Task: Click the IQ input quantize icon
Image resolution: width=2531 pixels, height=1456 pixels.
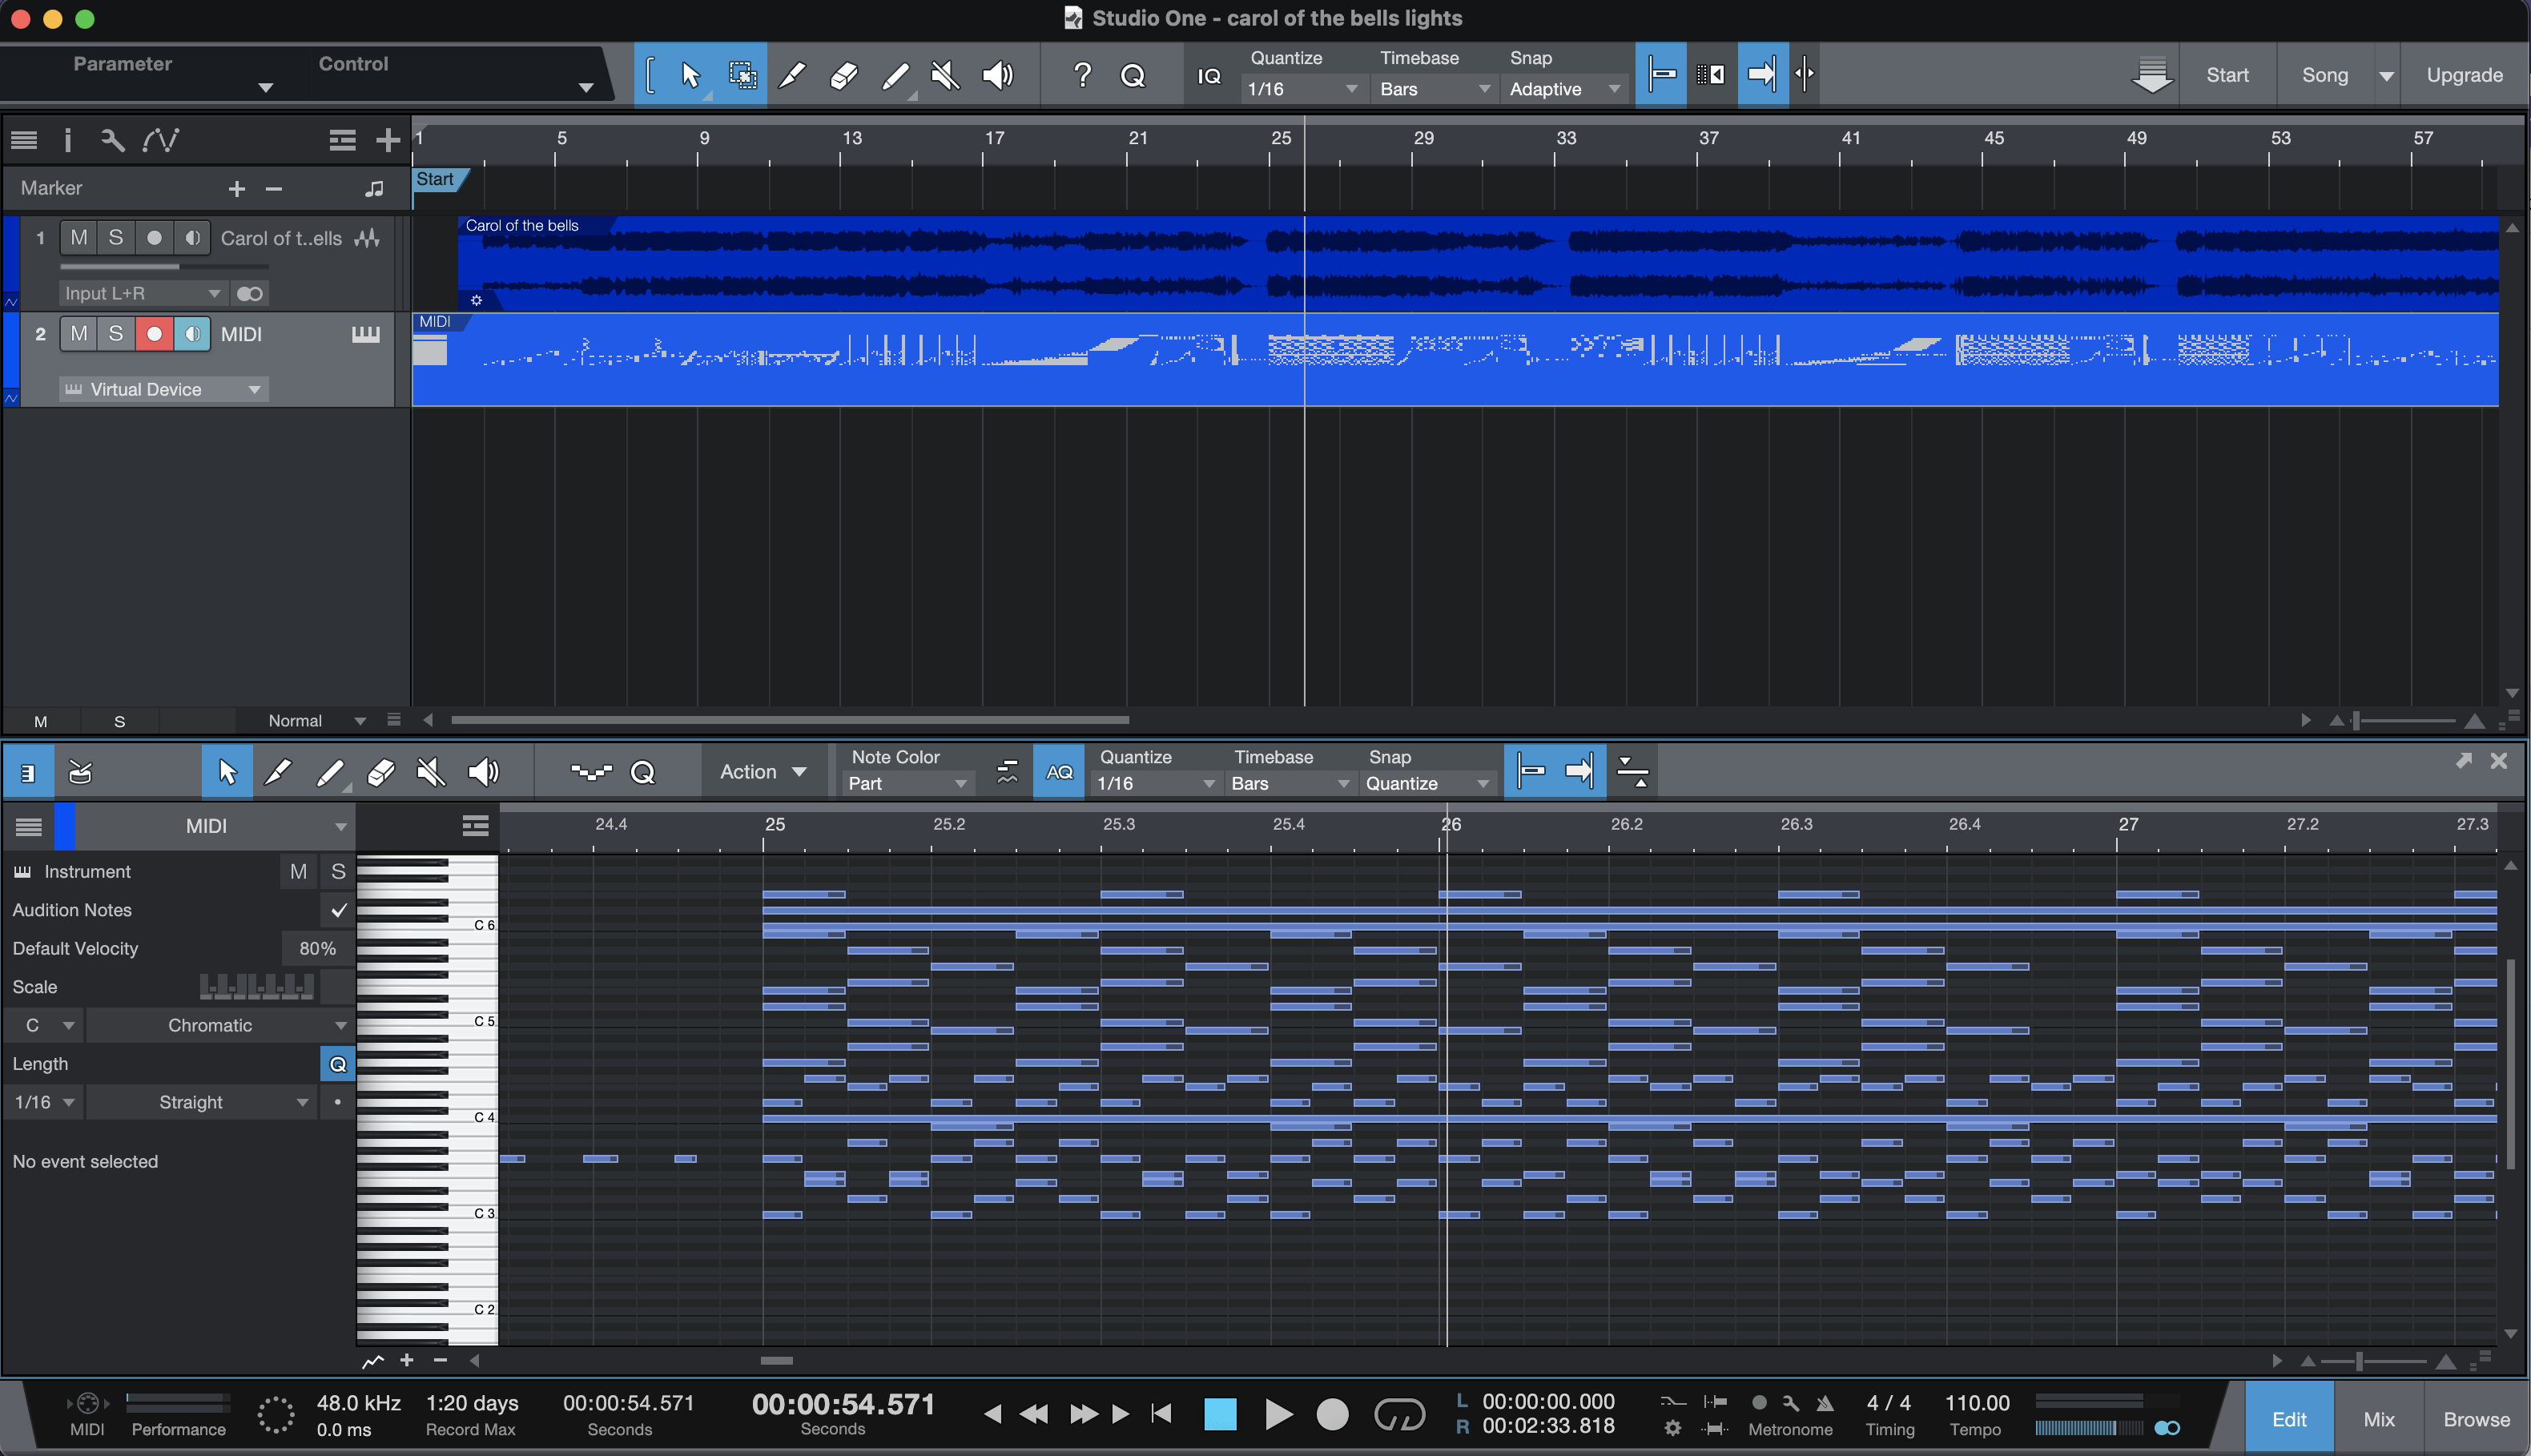Action: (x=1209, y=76)
